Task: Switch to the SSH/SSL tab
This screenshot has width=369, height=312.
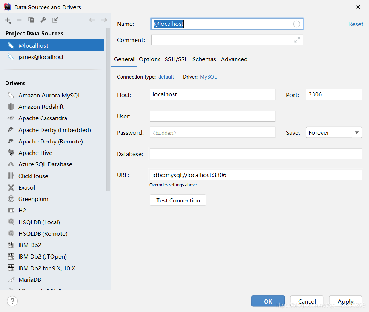Action: (x=176, y=59)
